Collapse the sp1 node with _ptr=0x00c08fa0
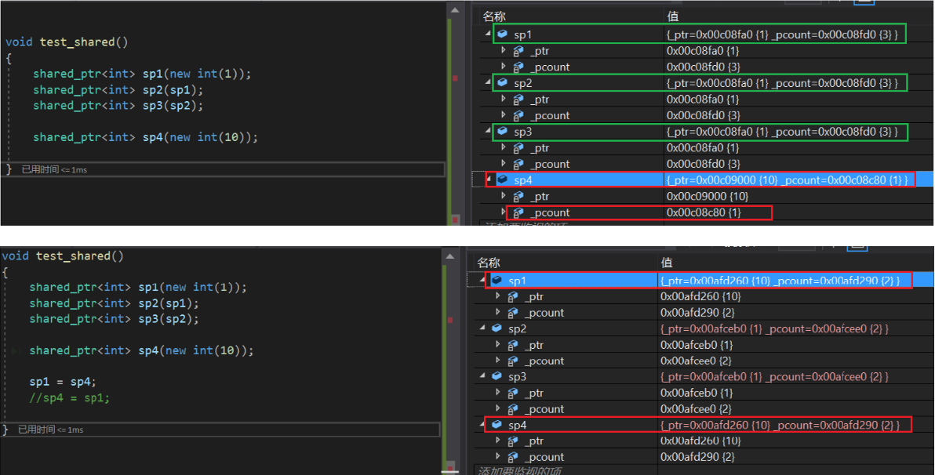The width and height of the screenshot is (935, 475). pos(489,34)
